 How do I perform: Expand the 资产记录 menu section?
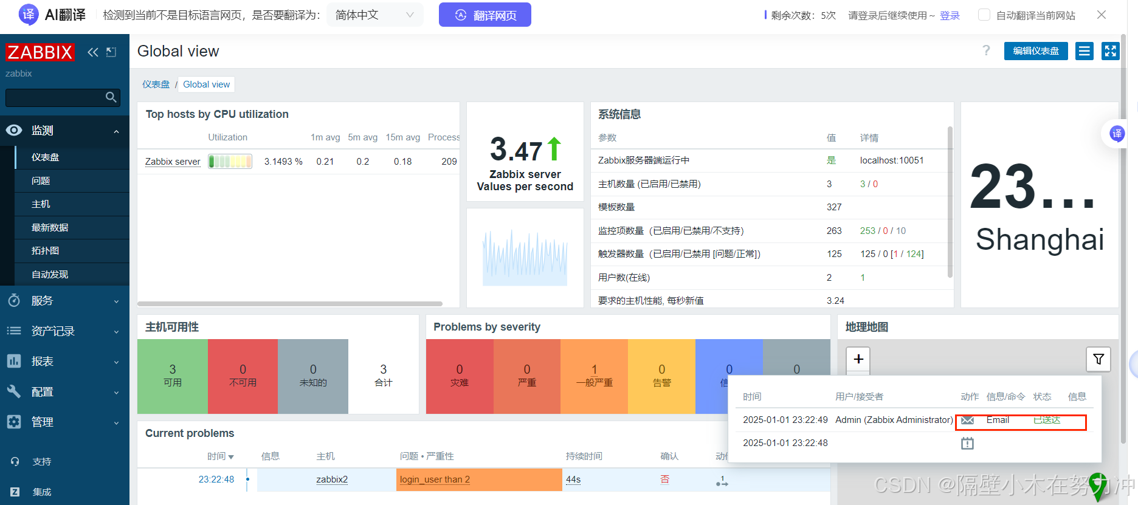click(116, 332)
